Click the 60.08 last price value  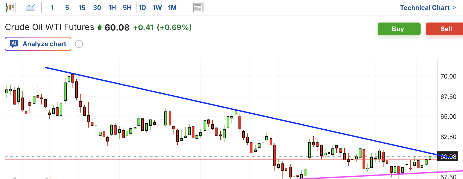(117, 27)
